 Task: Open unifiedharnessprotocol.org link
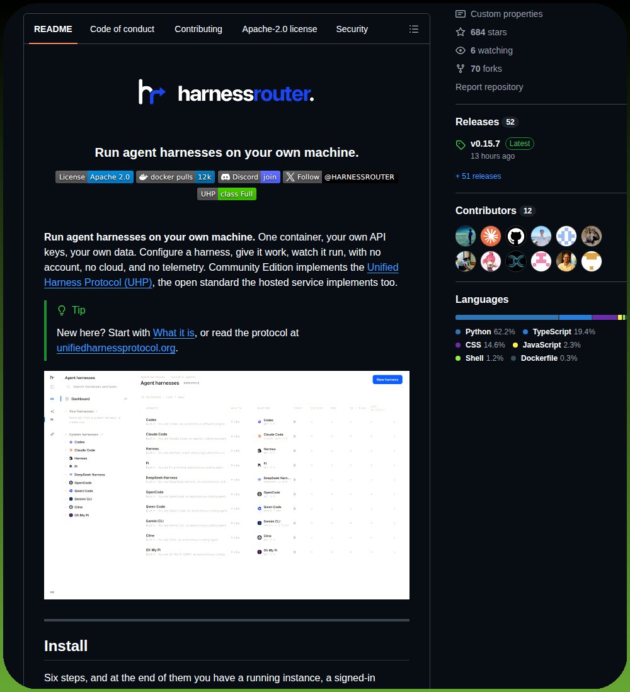(x=116, y=348)
